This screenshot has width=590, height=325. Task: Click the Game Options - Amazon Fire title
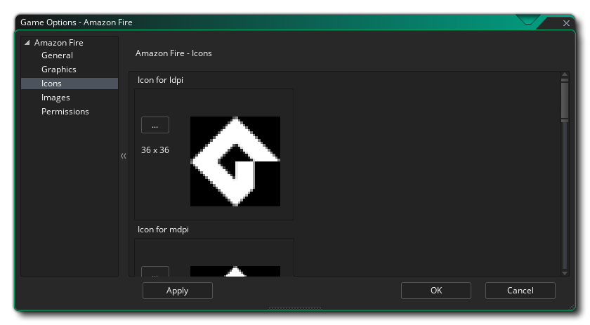pyautogui.click(x=77, y=22)
